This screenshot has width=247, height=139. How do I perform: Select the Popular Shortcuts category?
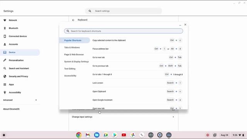point(74,40)
